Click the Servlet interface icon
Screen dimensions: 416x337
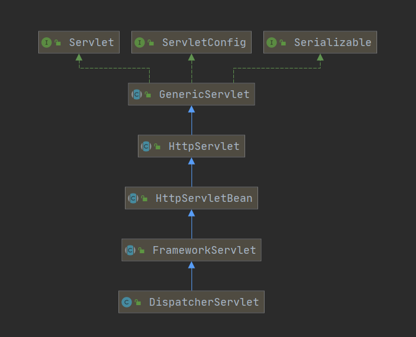click(47, 42)
